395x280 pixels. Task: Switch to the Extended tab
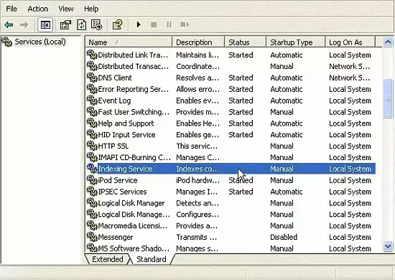click(107, 259)
